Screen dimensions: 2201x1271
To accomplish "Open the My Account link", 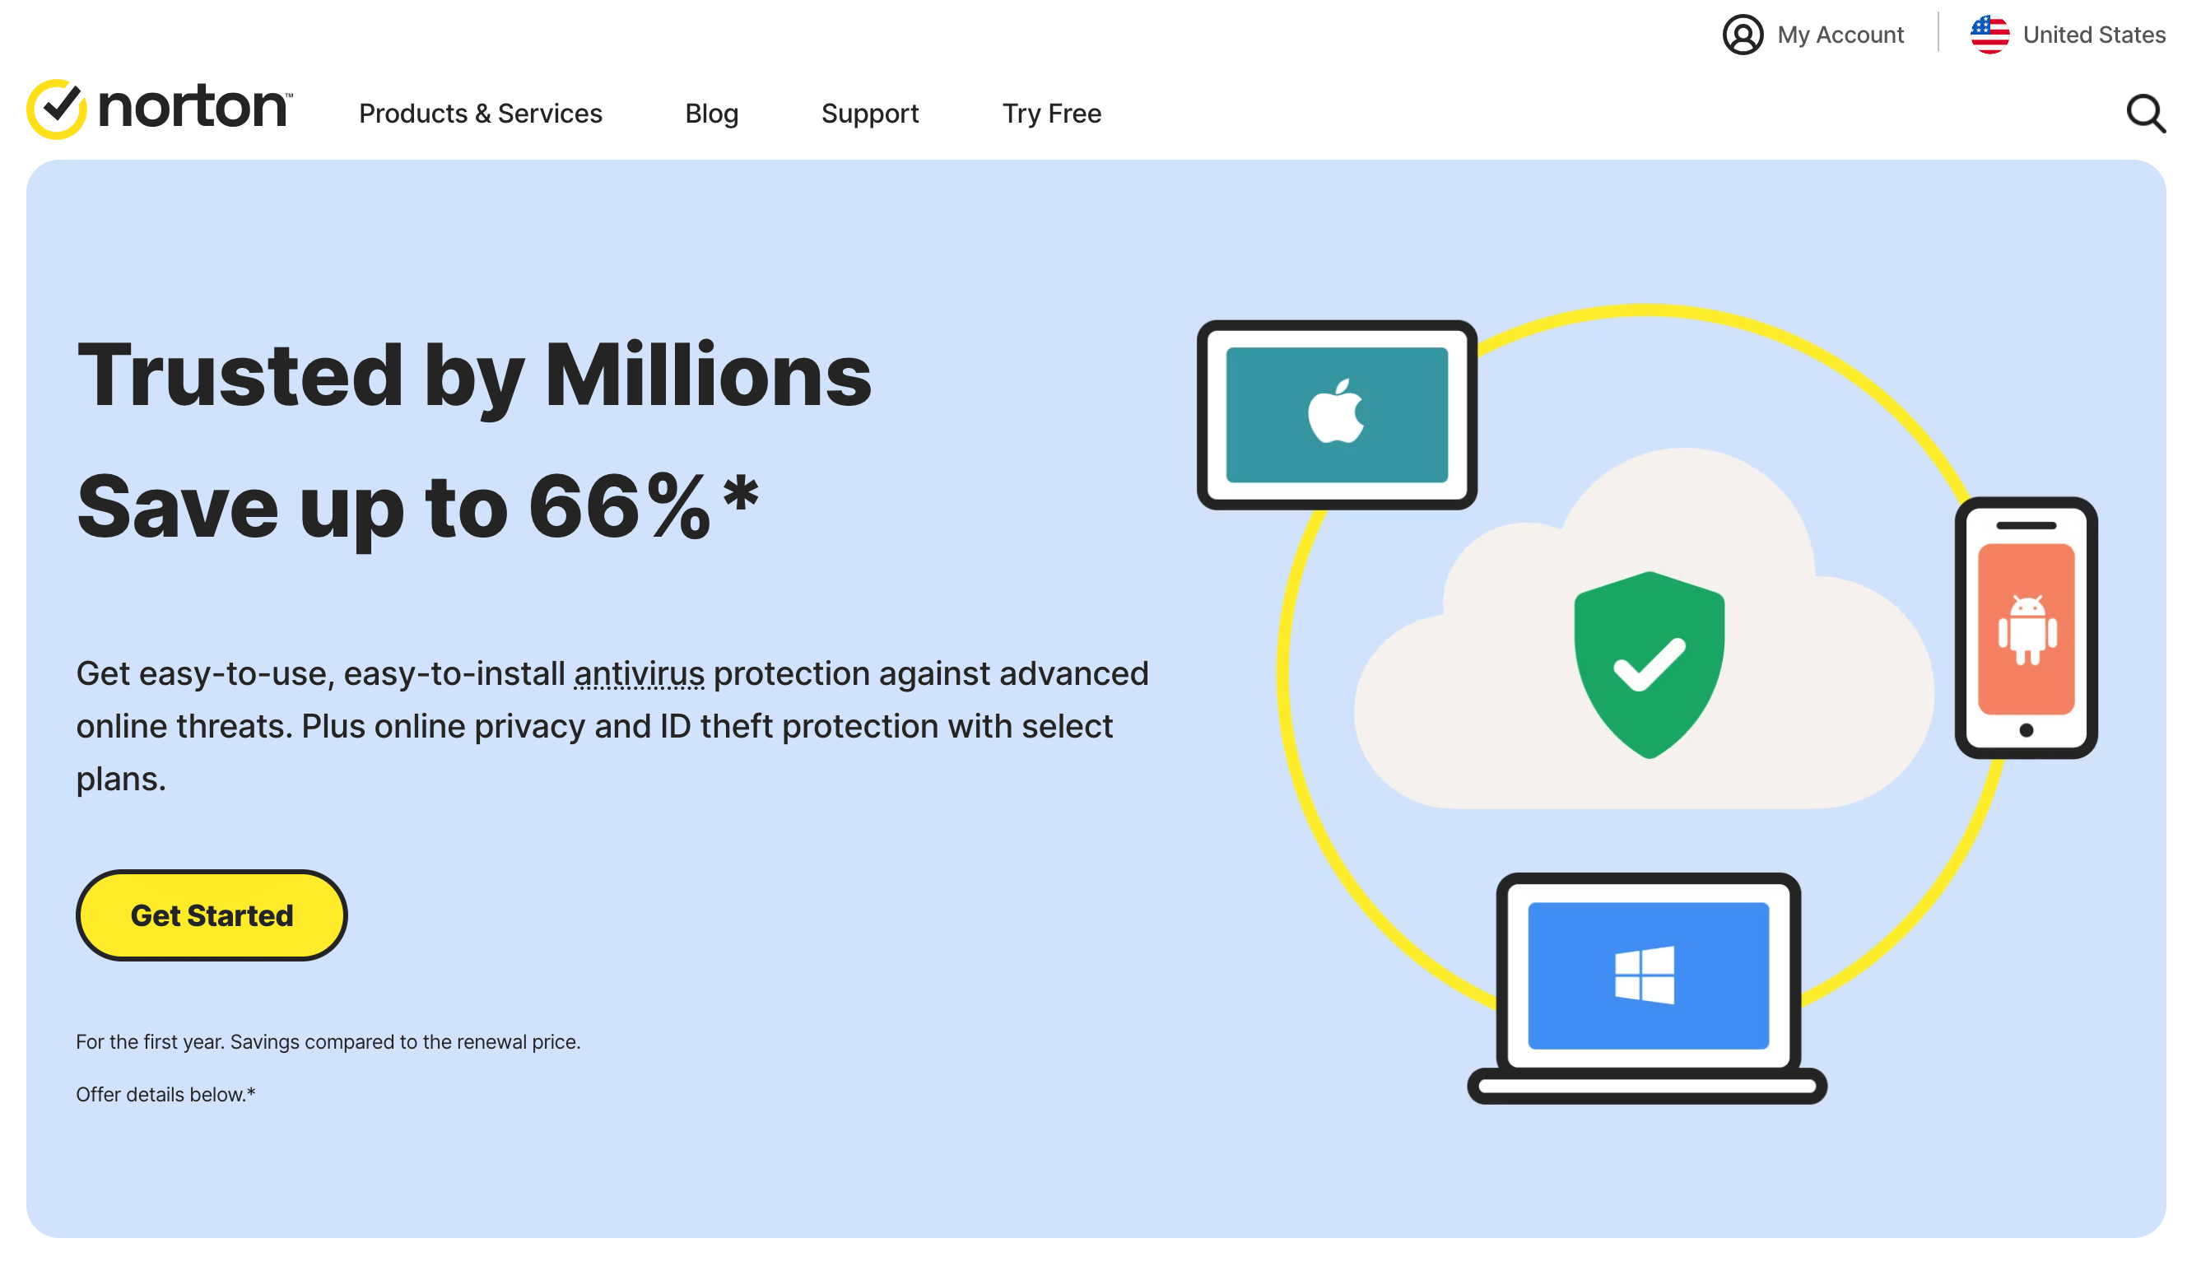I will pyautogui.click(x=1840, y=35).
